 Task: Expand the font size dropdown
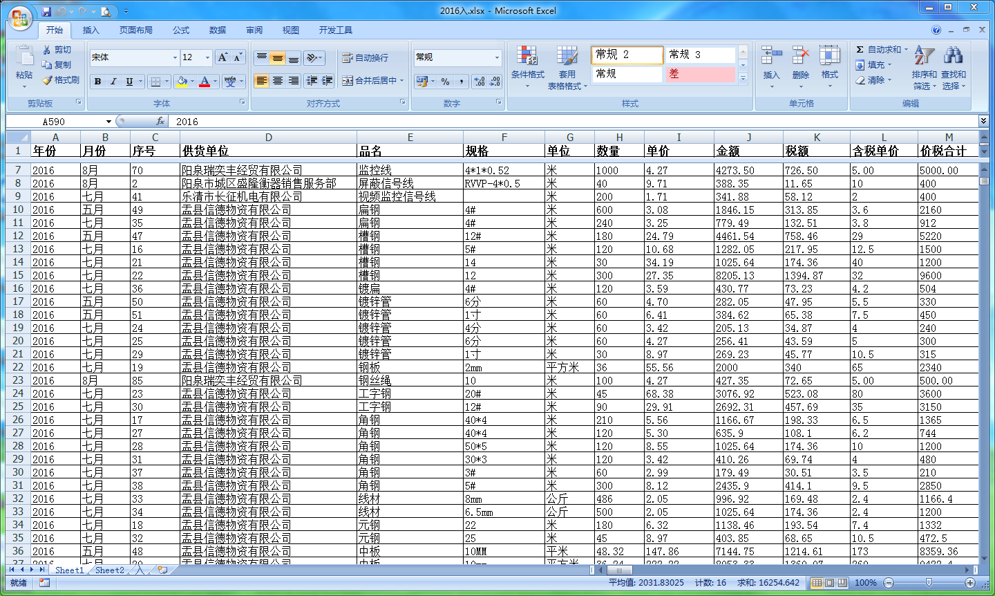[x=207, y=57]
